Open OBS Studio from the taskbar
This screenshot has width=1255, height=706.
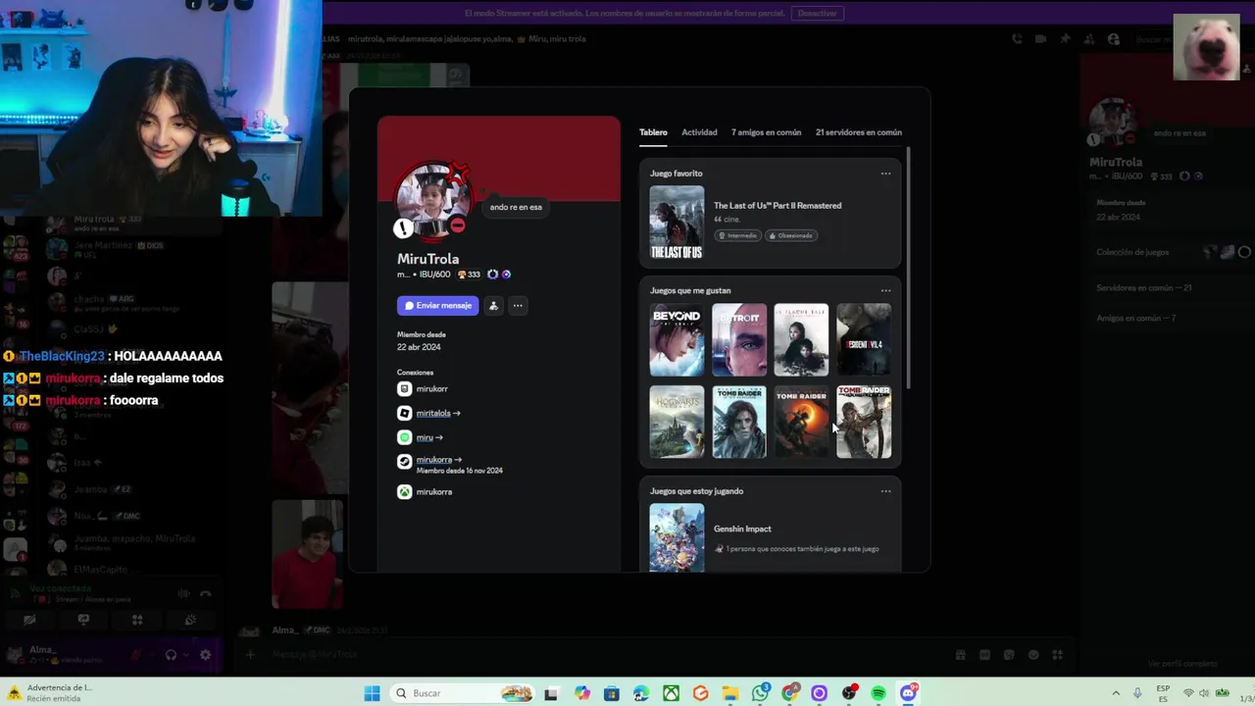pos(849,693)
